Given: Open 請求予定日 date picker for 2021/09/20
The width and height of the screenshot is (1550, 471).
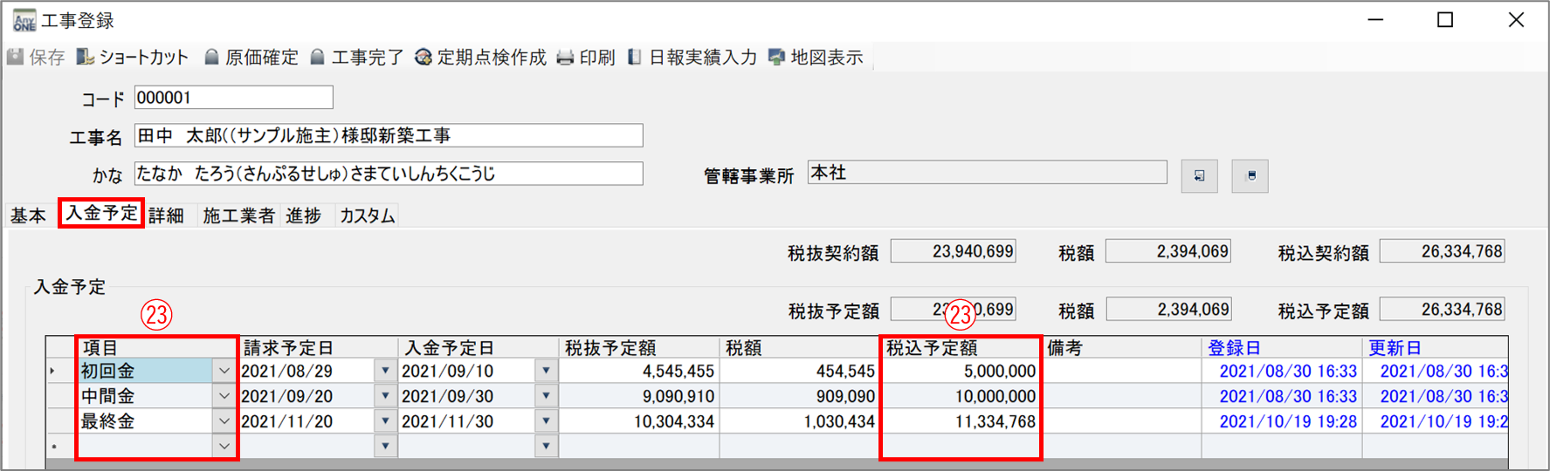Looking at the screenshot, I should [385, 396].
